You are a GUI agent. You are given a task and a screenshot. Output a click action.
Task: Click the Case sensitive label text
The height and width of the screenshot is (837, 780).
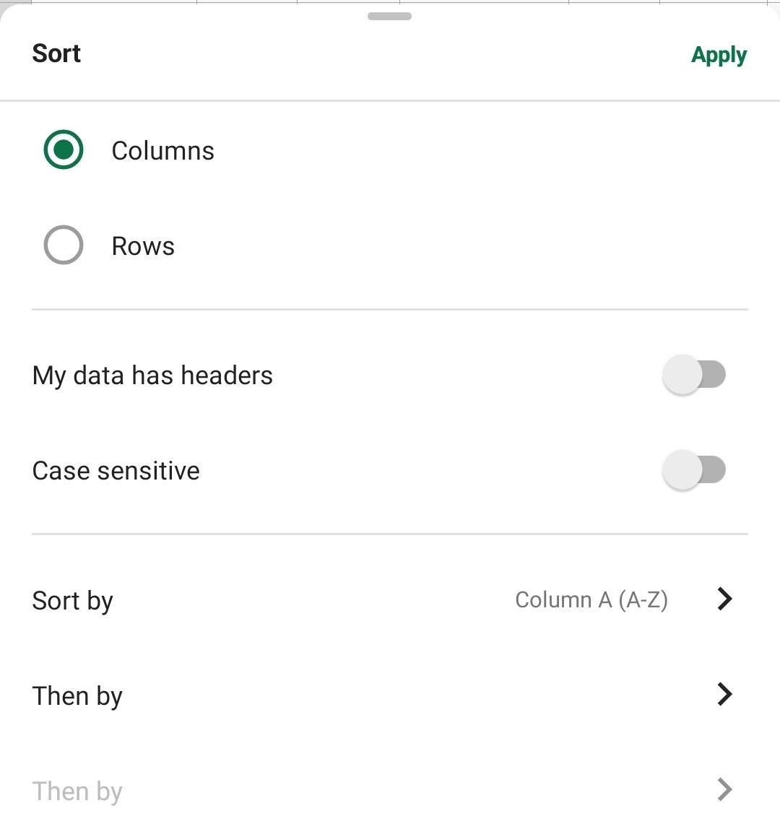116,471
